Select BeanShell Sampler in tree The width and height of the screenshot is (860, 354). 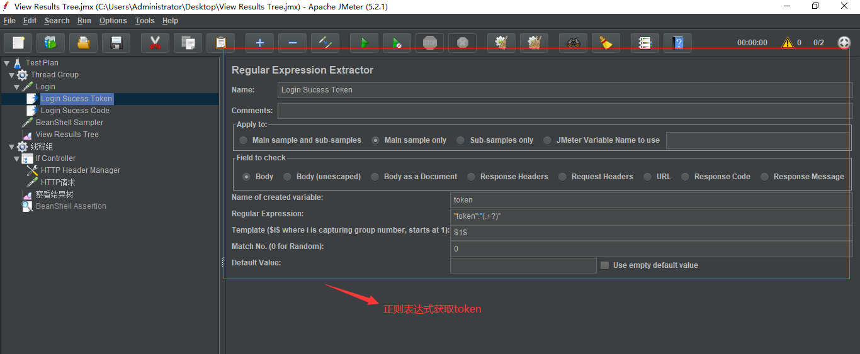point(69,123)
